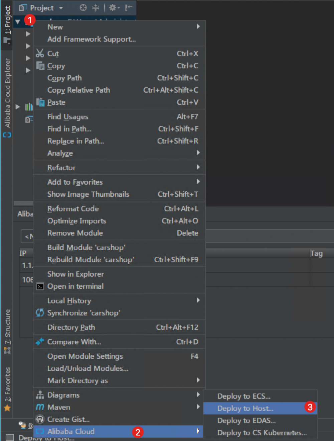Select the Cut scissors icon
Screen dimensions: 334x441
tap(39, 53)
